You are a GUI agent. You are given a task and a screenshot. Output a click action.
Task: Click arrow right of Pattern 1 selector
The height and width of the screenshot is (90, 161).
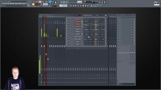pos(68,5)
